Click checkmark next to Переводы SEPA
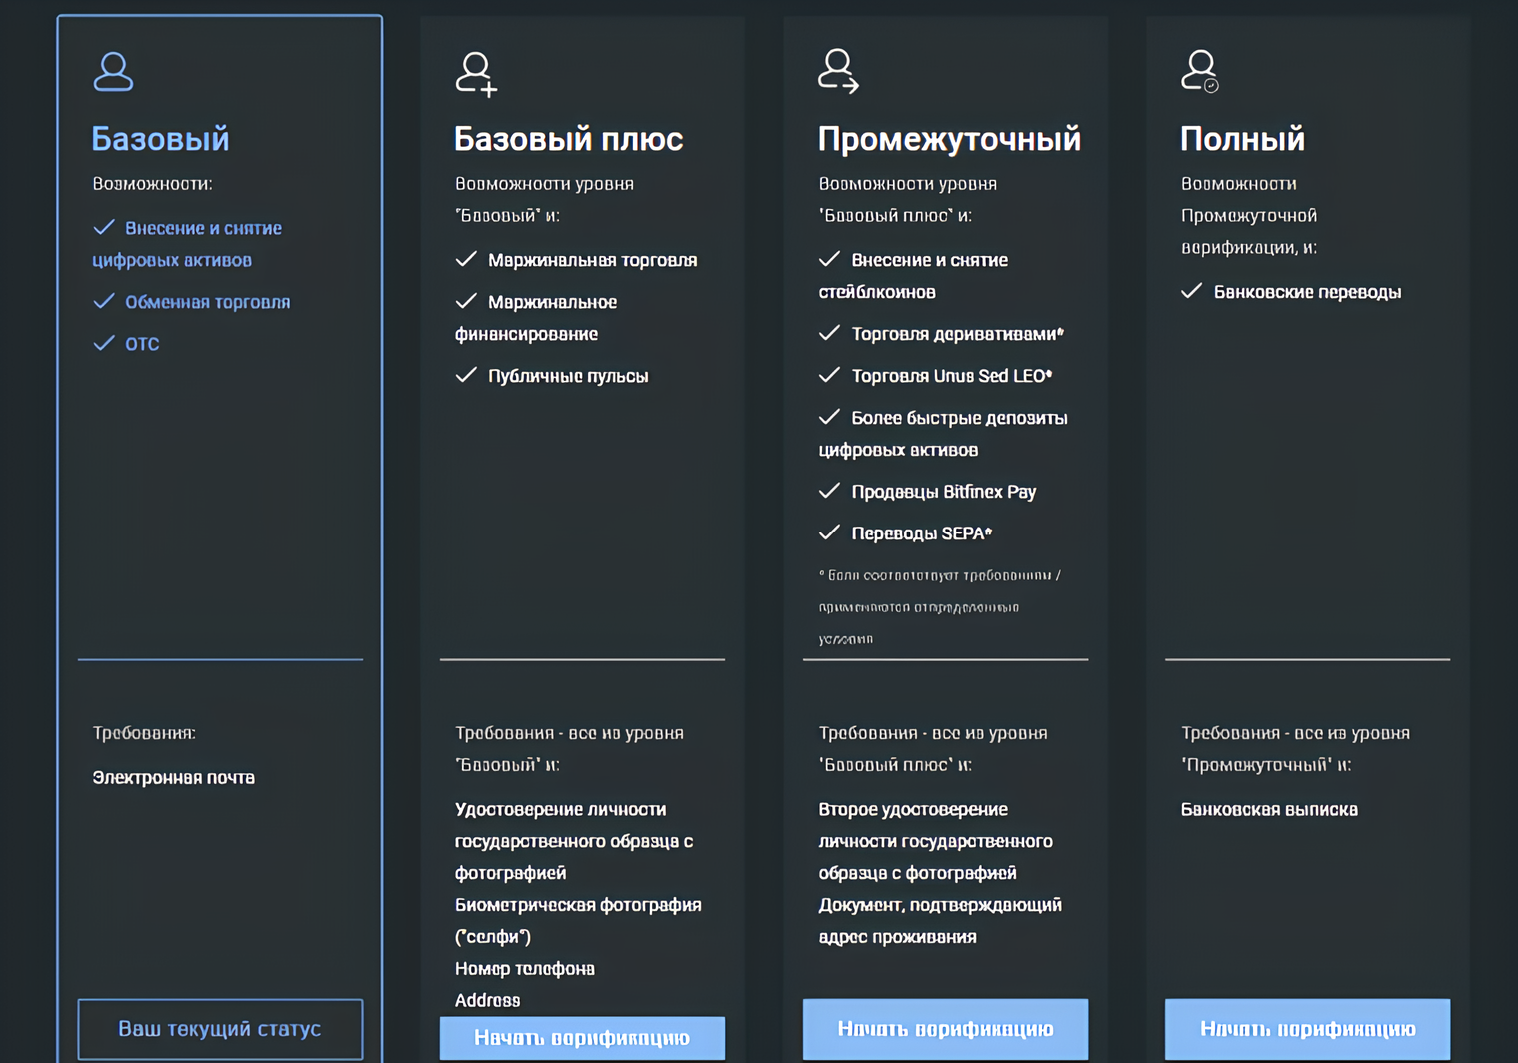Image resolution: width=1518 pixels, height=1063 pixels. point(829,533)
